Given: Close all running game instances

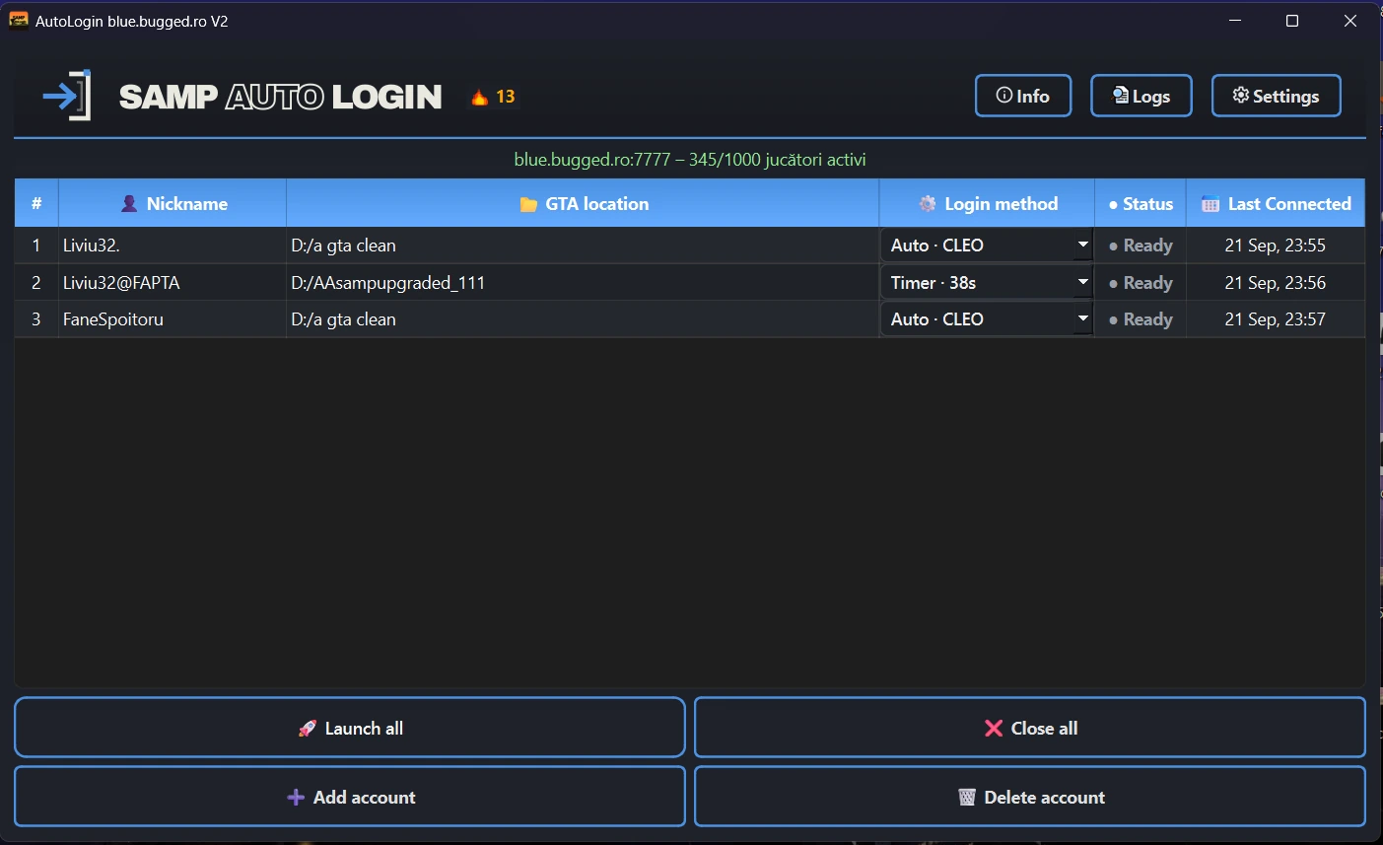Looking at the screenshot, I should (x=1030, y=728).
